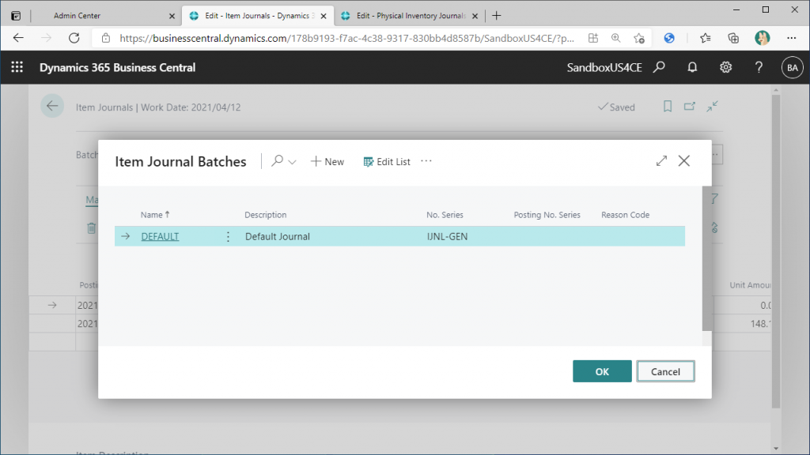The width and height of the screenshot is (810, 455).
Task: Open the BA user account avatar
Action: pos(793,68)
